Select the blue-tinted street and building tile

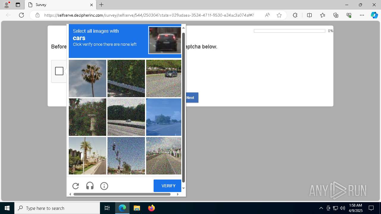pyautogui.click(x=164, y=117)
